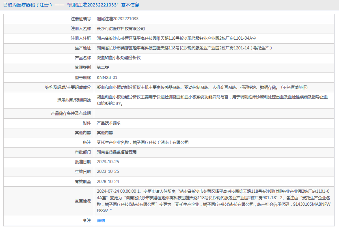Click the 适用范围/预期用途 label
This screenshot has width=339, height=228.
[x=74, y=100]
